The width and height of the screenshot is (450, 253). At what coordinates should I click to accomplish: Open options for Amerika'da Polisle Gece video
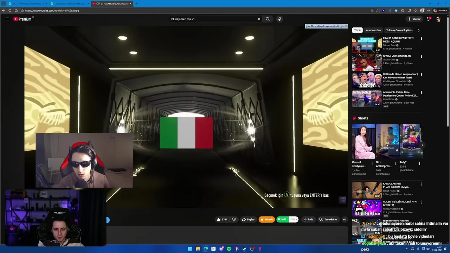(x=421, y=92)
